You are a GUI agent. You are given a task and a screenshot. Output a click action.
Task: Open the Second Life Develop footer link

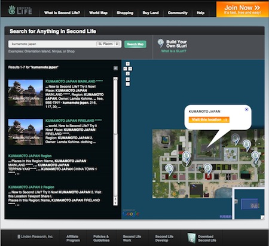(x=164, y=238)
